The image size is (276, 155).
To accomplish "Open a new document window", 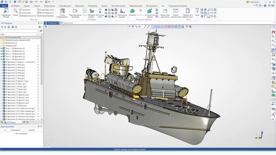I will tap(165, 13).
